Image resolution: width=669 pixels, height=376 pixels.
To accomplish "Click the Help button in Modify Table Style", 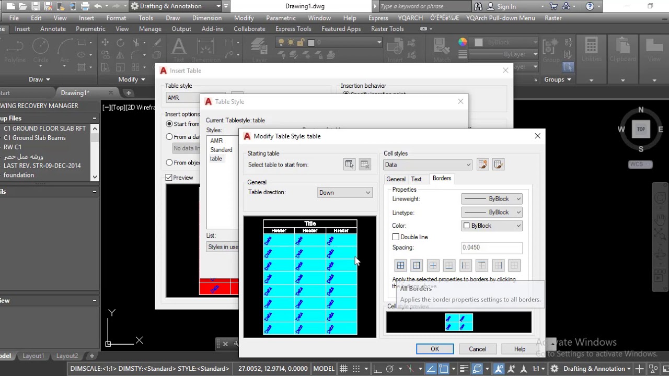I will [x=520, y=349].
